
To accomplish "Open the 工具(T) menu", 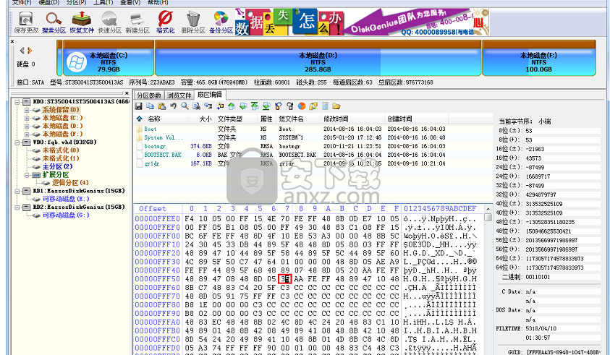I will click(103, 2).
